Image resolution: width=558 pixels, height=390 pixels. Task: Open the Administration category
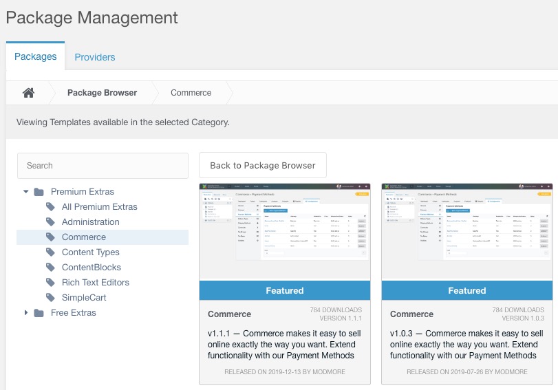click(x=90, y=222)
